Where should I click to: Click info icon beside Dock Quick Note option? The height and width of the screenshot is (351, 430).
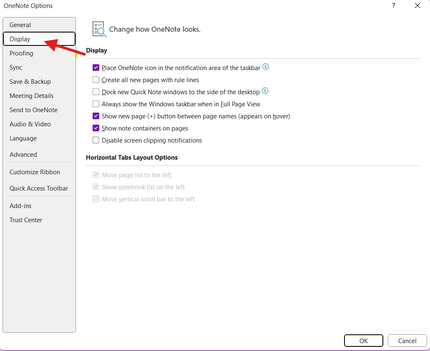point(265,91)
